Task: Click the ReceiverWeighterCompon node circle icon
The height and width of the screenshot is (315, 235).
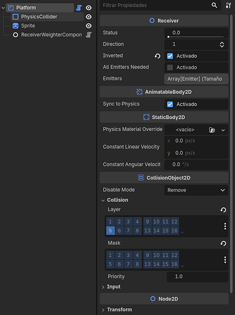Action: tap(16, 35)
